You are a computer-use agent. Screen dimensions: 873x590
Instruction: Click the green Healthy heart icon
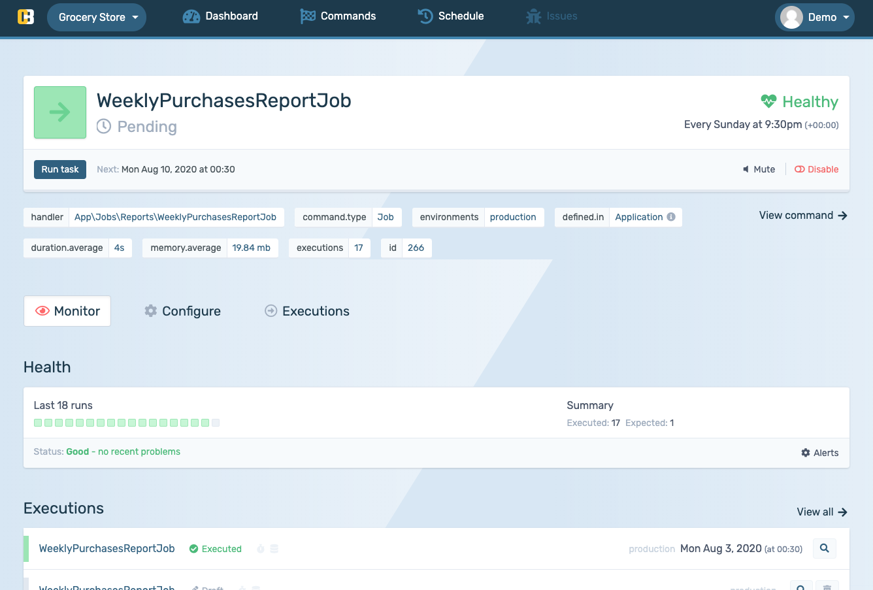coord(768,101)
